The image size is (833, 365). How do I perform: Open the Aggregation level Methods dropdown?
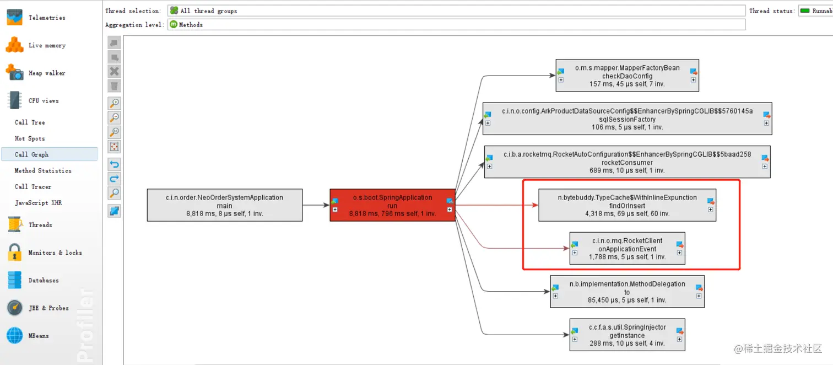(457, 24)
